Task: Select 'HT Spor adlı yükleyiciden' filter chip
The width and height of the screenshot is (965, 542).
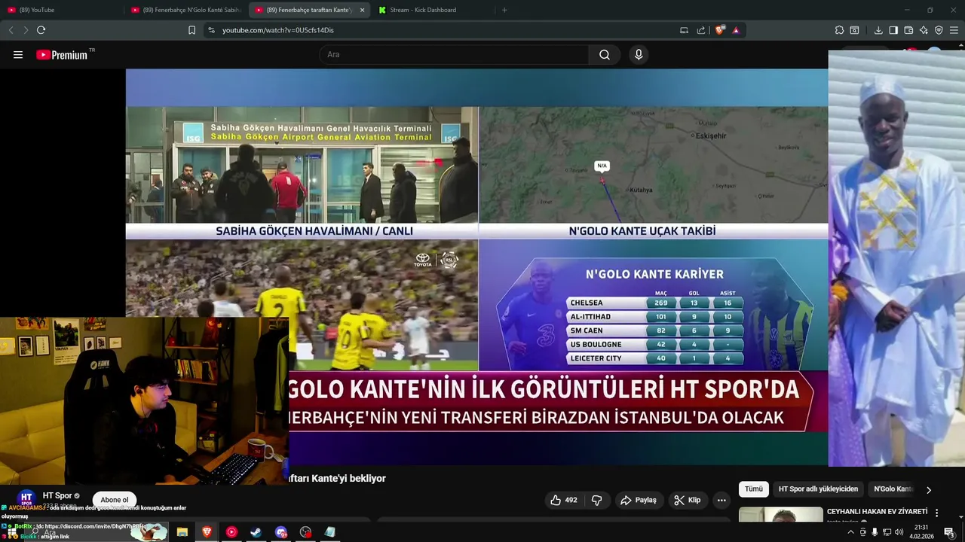Action: 818,489
